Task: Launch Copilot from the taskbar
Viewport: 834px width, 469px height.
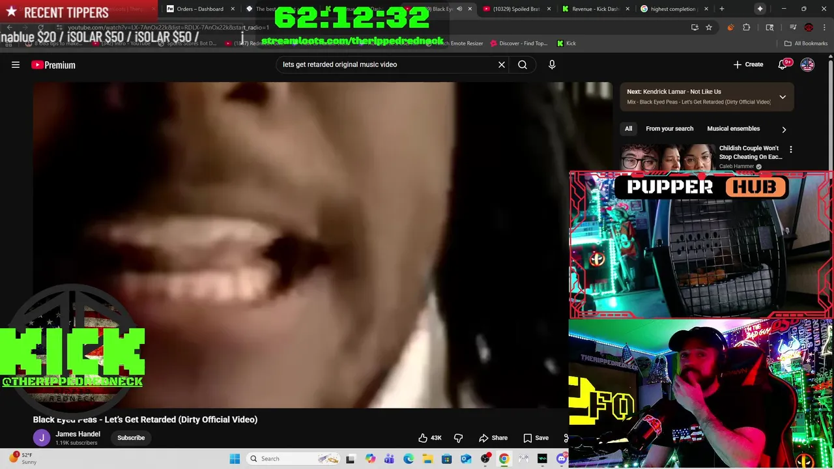Action: click(370, 459)
